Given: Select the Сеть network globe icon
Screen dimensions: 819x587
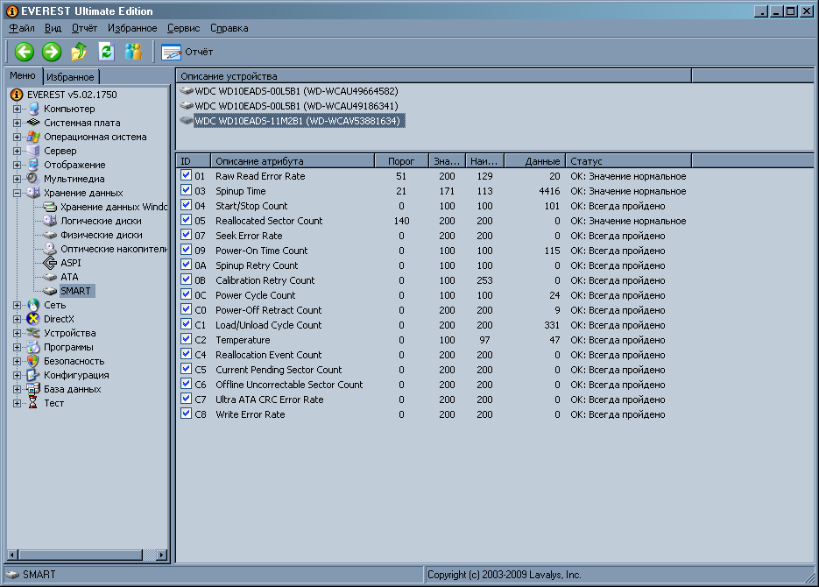Looking at the screenshot, I should pyautogui.click(x=33, y=305).
